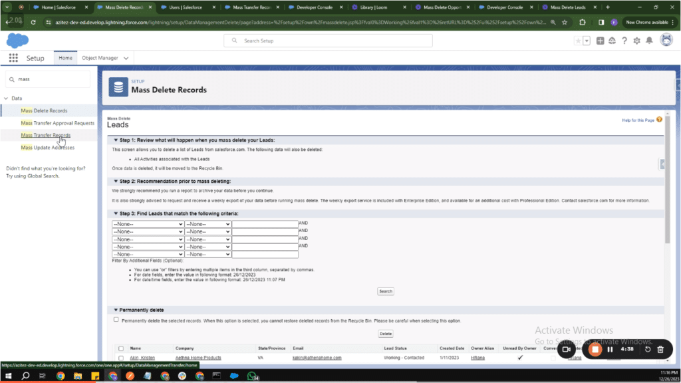Bookmark this page with star icon

[565, 22]
